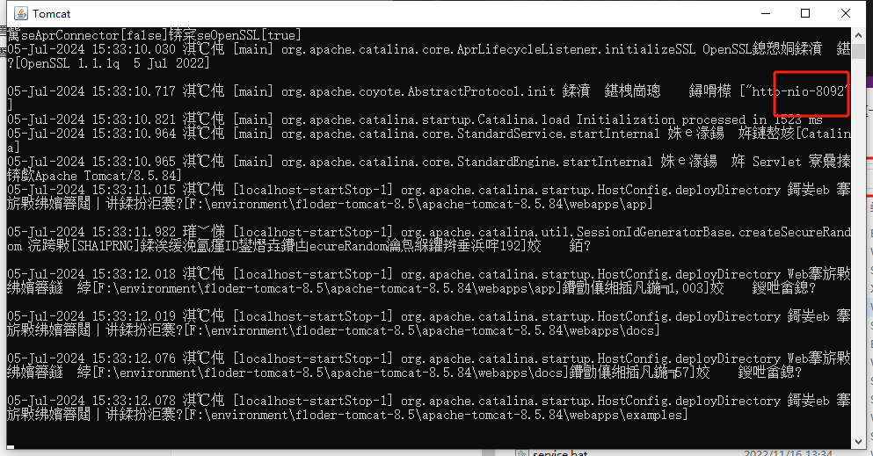This screenshot has width=873, height=456.
Task: Click the console scrollbar up arrow
Action: pyautogui.click(x=857, y=34)
